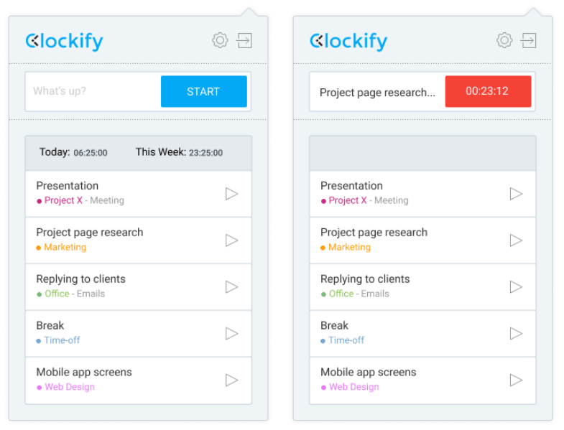Start Break timer in left panel
Image resolution: width=564 pixels, height=430 pixels.
[231, 333]
